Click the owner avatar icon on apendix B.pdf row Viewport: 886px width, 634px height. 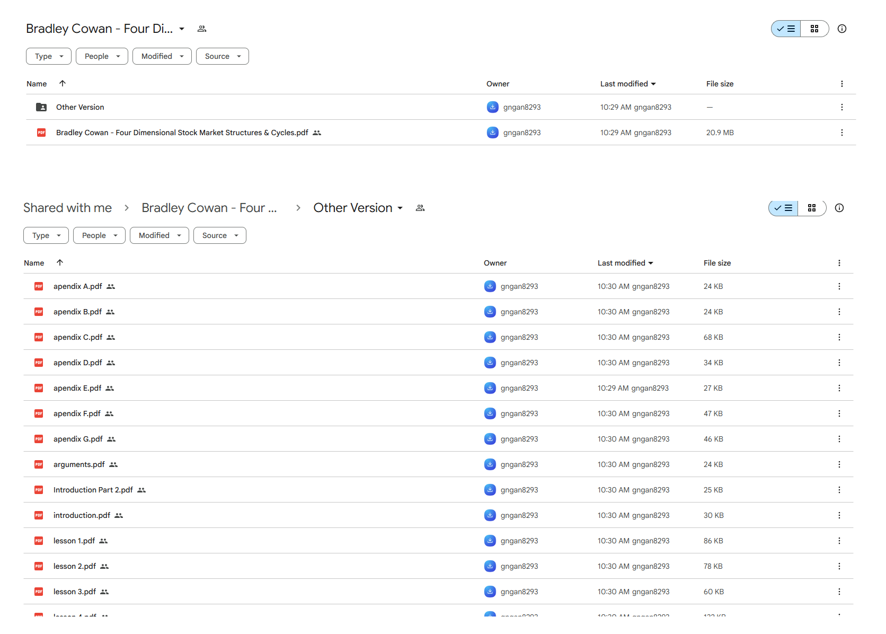point(490,312)
